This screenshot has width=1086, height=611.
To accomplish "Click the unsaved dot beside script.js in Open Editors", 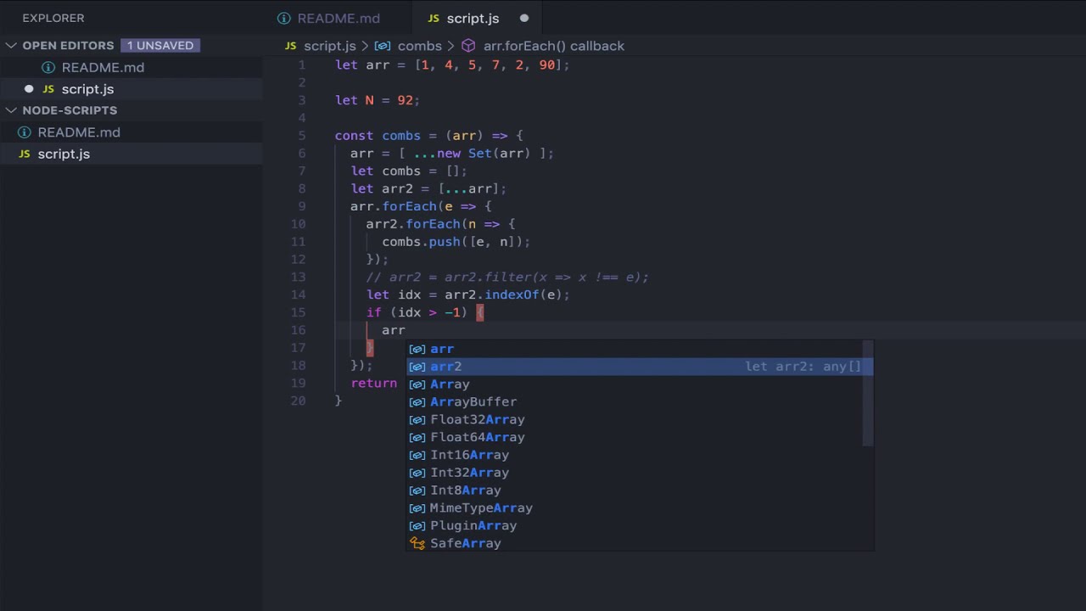I will (x=29, y=88).
